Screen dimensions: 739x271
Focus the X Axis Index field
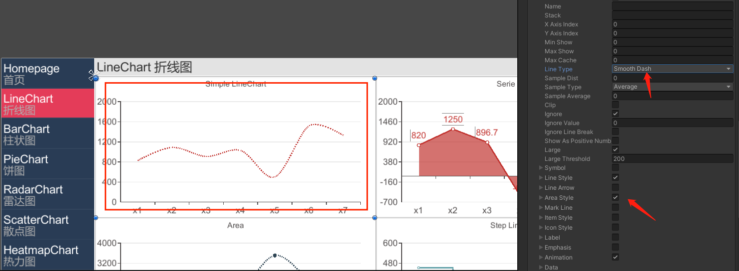click(672, 24)
